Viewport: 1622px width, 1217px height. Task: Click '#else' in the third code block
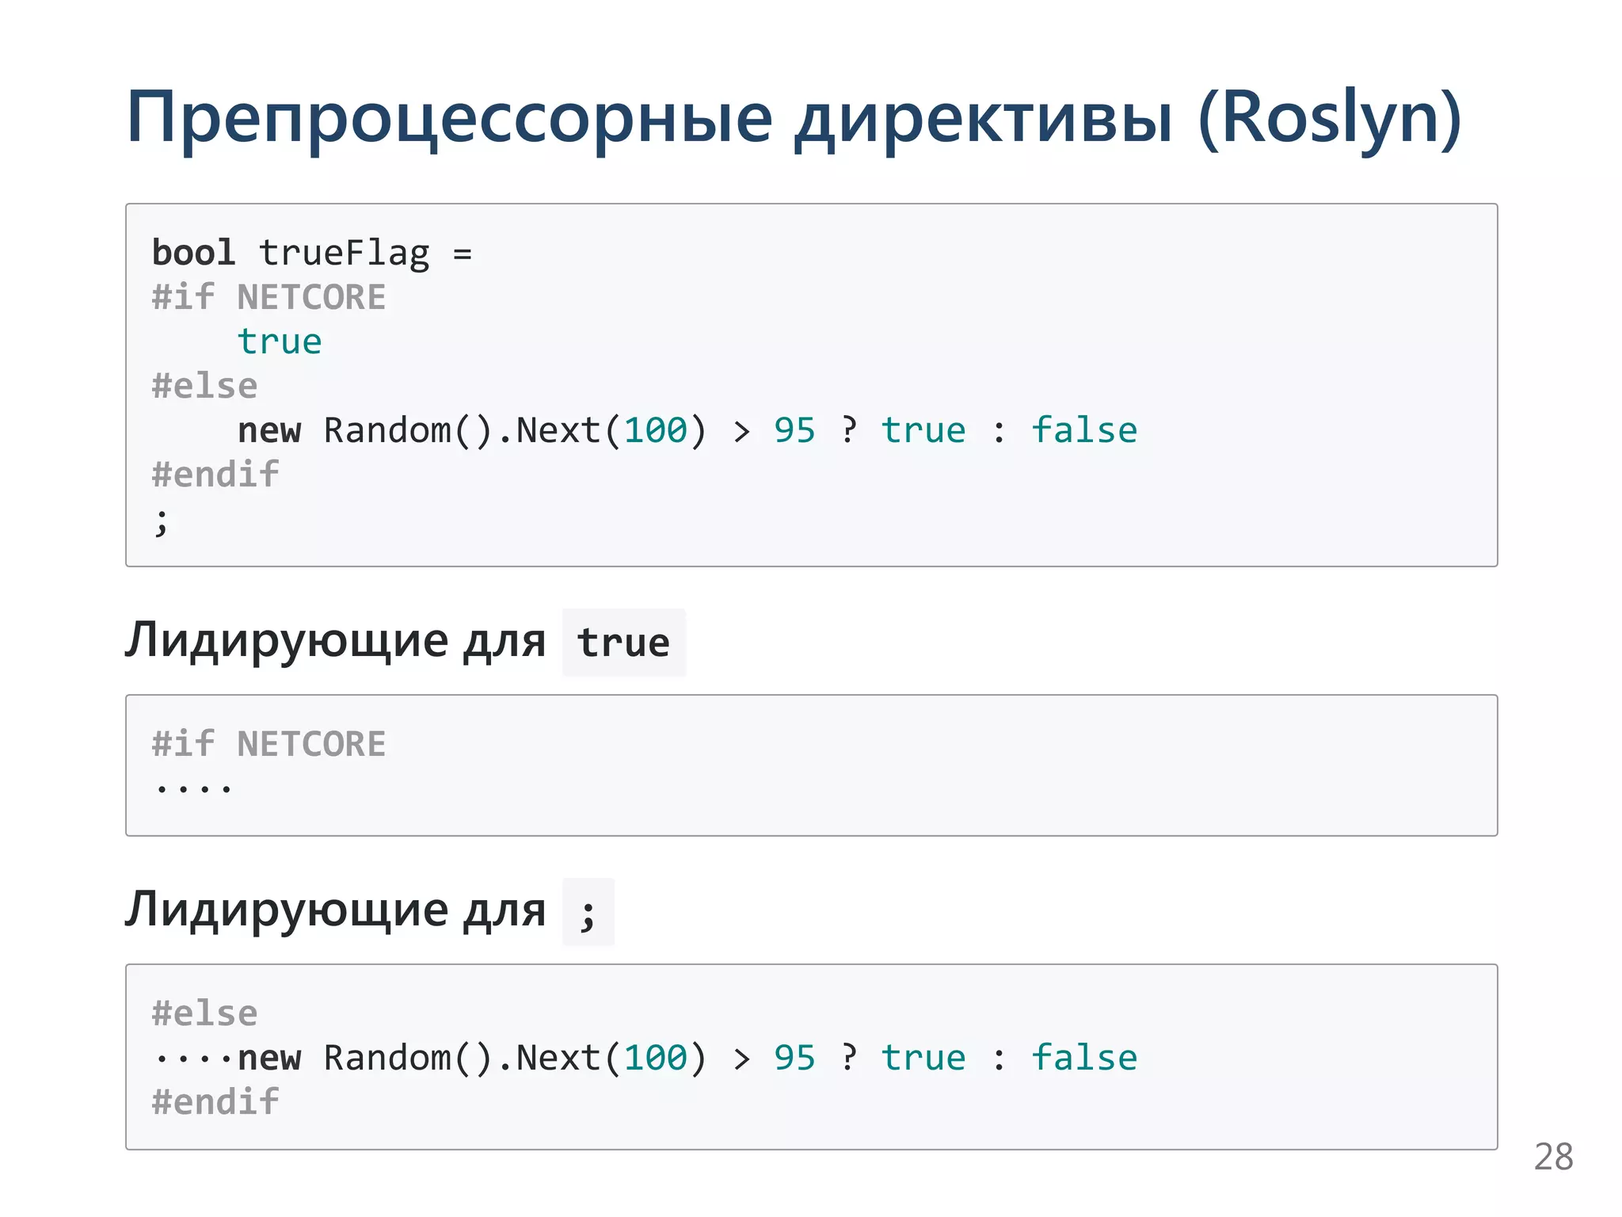(x=205, y=1013)
